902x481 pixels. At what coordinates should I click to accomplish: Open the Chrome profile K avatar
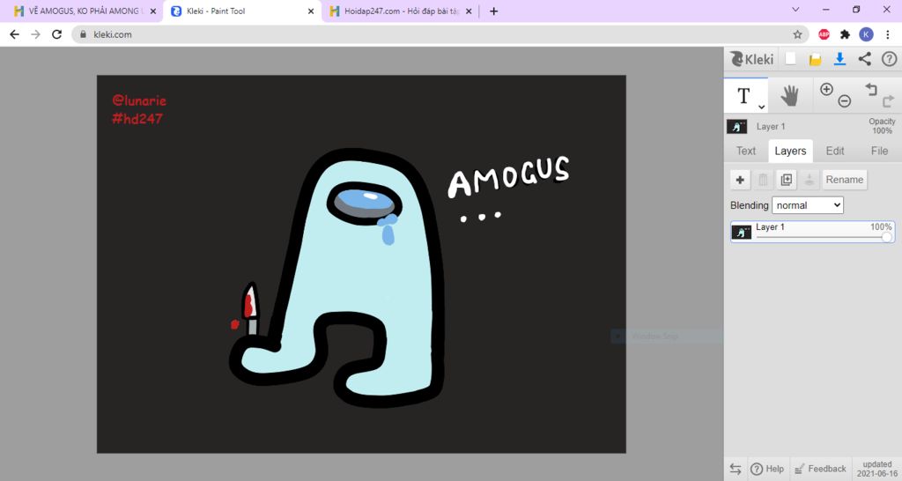tap(866, 34)
